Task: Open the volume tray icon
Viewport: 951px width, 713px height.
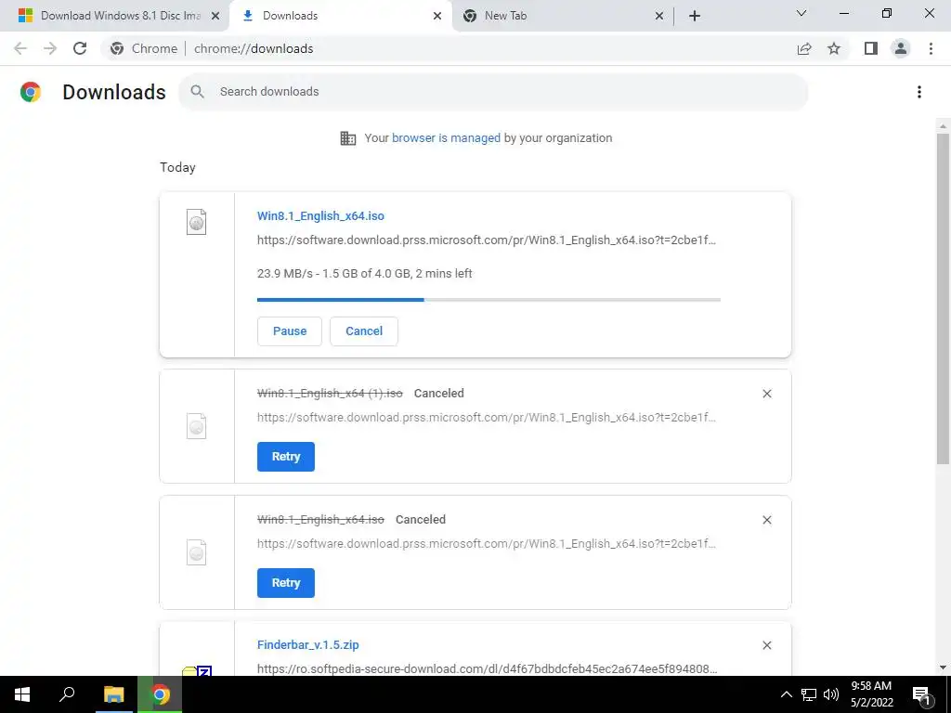Action: coord(831,694)
